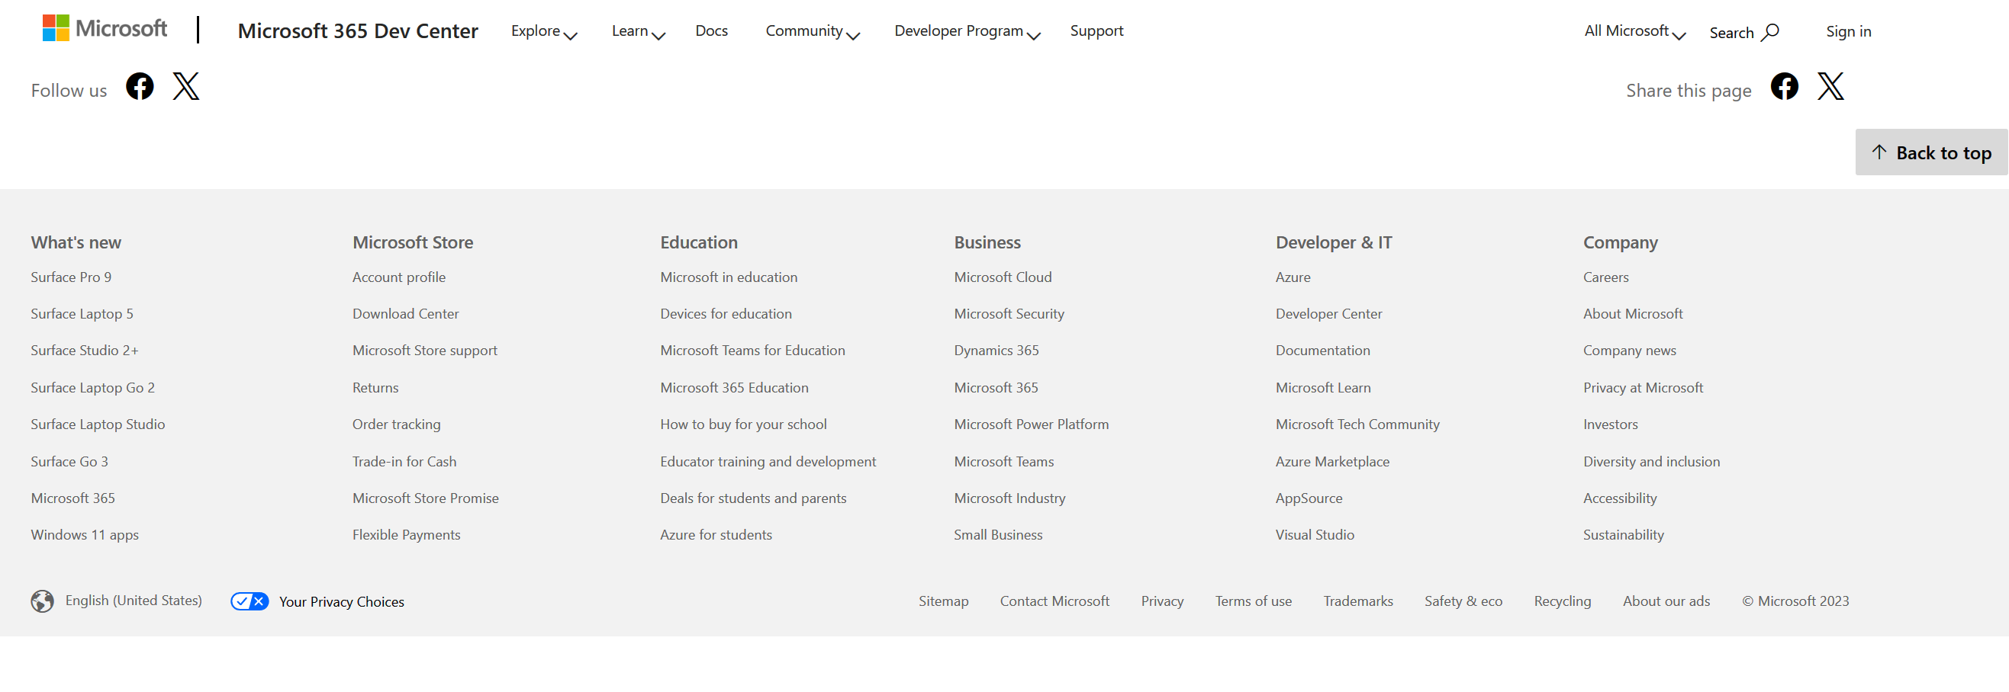Open X (Twitter) under Follow us
The image size is (2009, 692).
185,87
